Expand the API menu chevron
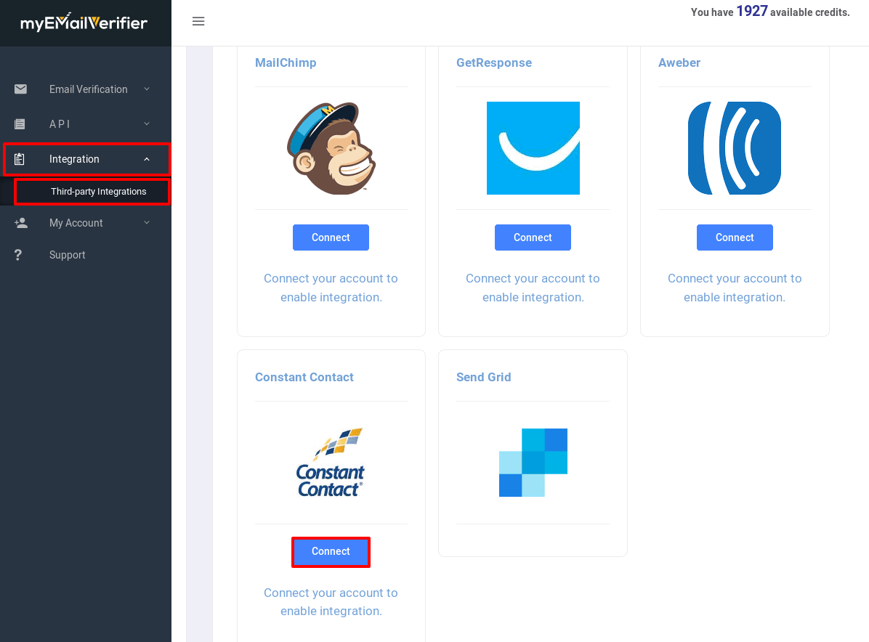This screenshot has width=869, height=642. [147, 124]
